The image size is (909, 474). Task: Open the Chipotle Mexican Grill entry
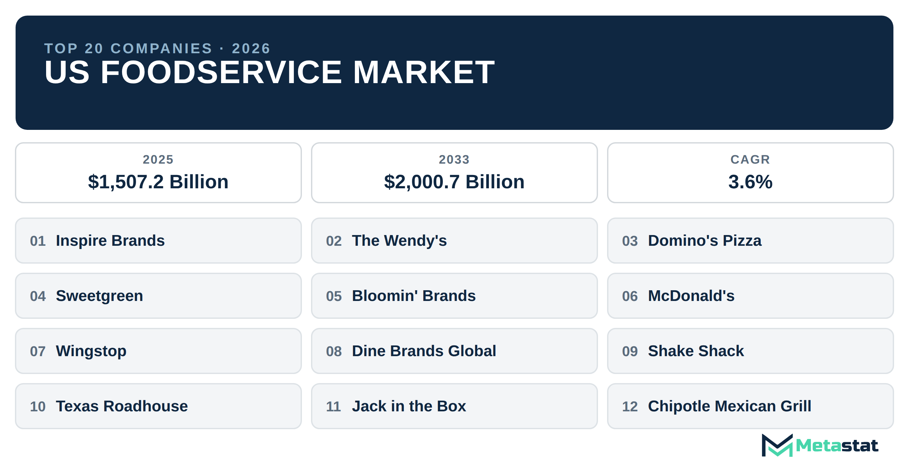click(x=750, y=406)
